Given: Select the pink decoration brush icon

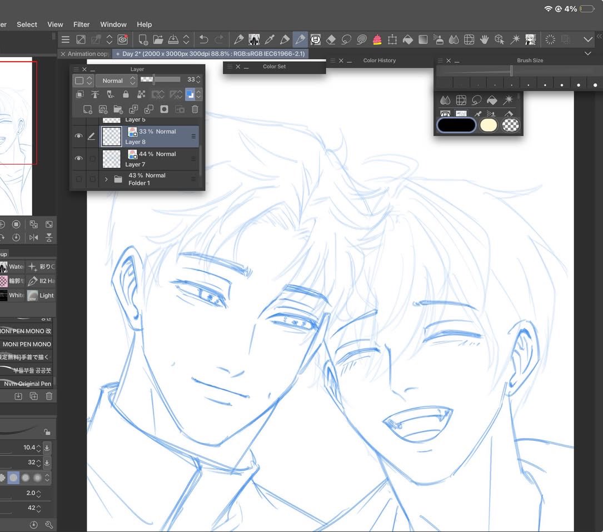Looking at the screenshot, I should click(377, 39).
